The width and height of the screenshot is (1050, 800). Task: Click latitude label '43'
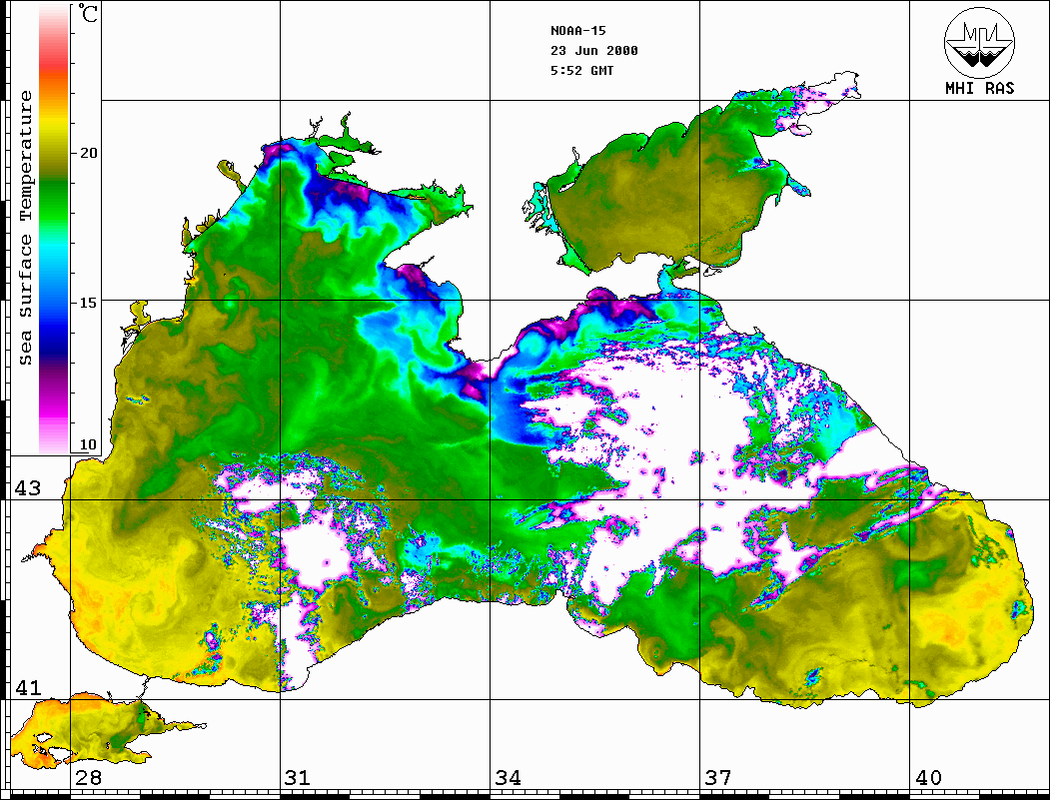click(x=27, y=488)
